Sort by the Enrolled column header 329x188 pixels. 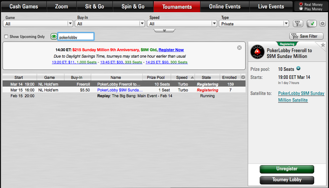(229, 78)
